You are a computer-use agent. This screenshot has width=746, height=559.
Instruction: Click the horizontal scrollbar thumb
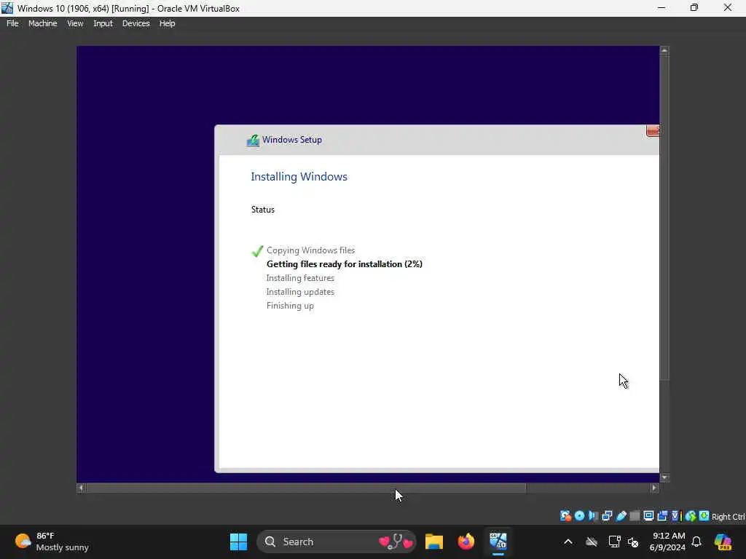(306, 488)
